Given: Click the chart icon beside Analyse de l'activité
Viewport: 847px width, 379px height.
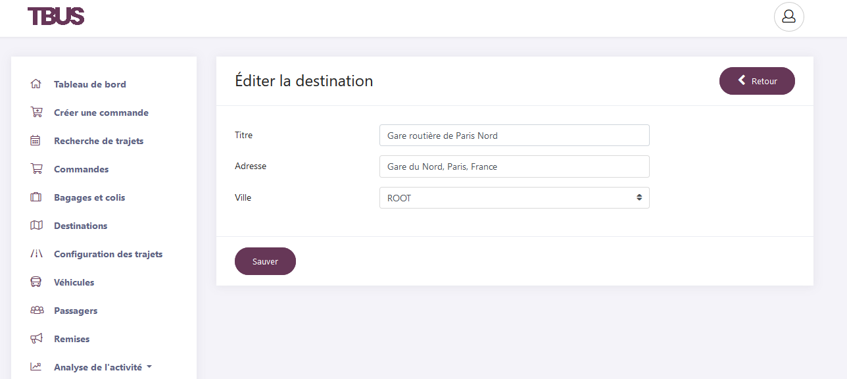Looking at the screenshot, I should 37,366.
